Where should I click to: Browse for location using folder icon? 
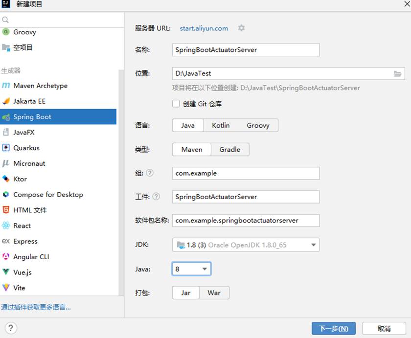397,74
